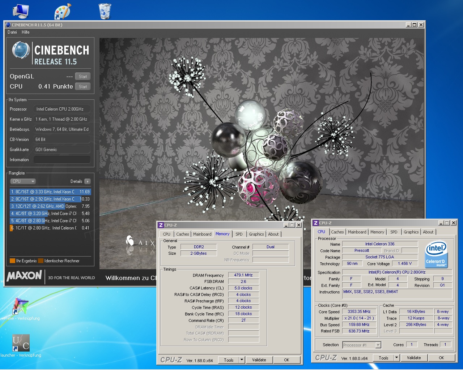Switch to Caches tab in CPU window
The width and height of the screenshot is (463, 370).
(x=337, y=232)
